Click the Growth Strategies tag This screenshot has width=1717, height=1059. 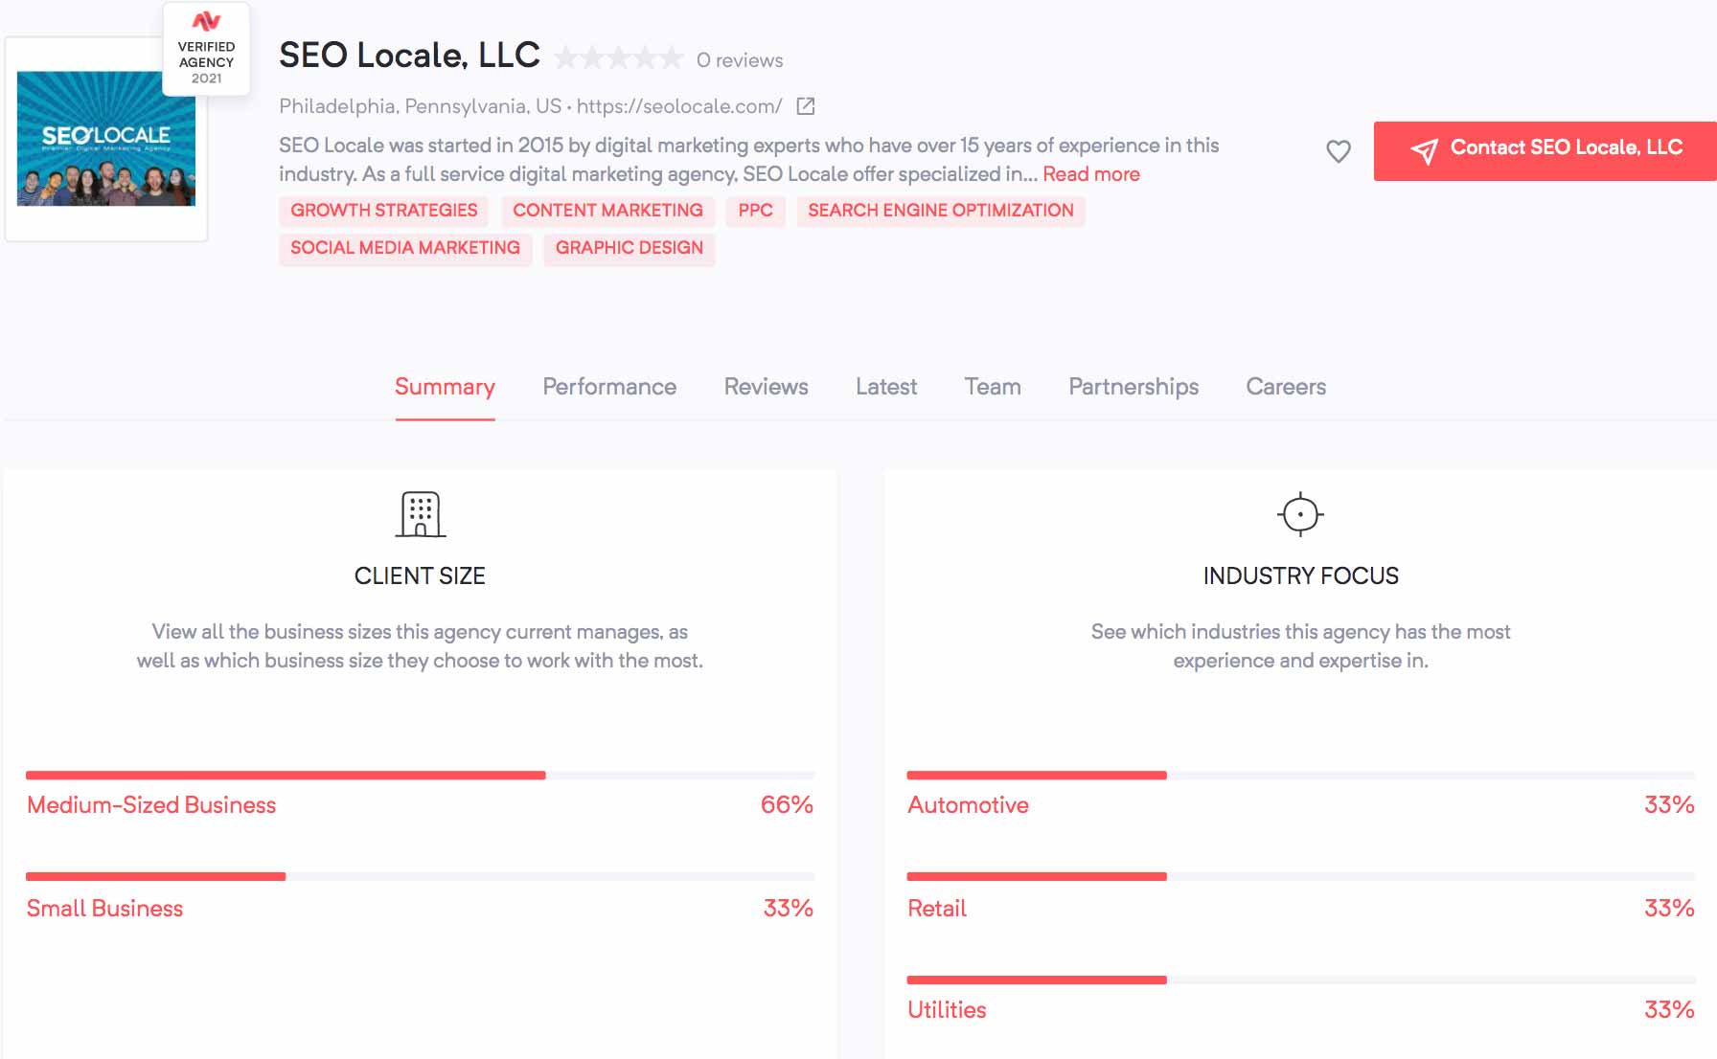tap(384, 211)
